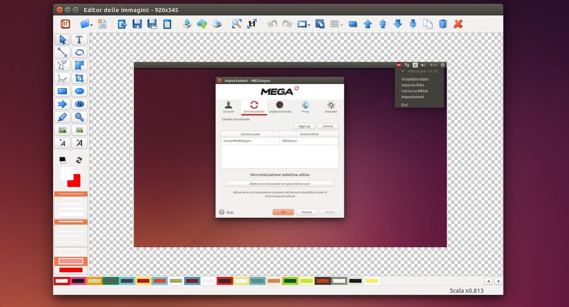This screenshot has height=307, width=569.
Task: Reset colors with black and white squares icon
Action: pyautogui.click(x=62, y=160)
